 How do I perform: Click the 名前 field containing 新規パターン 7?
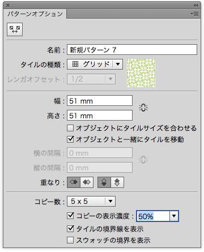[x=132, y=50]
